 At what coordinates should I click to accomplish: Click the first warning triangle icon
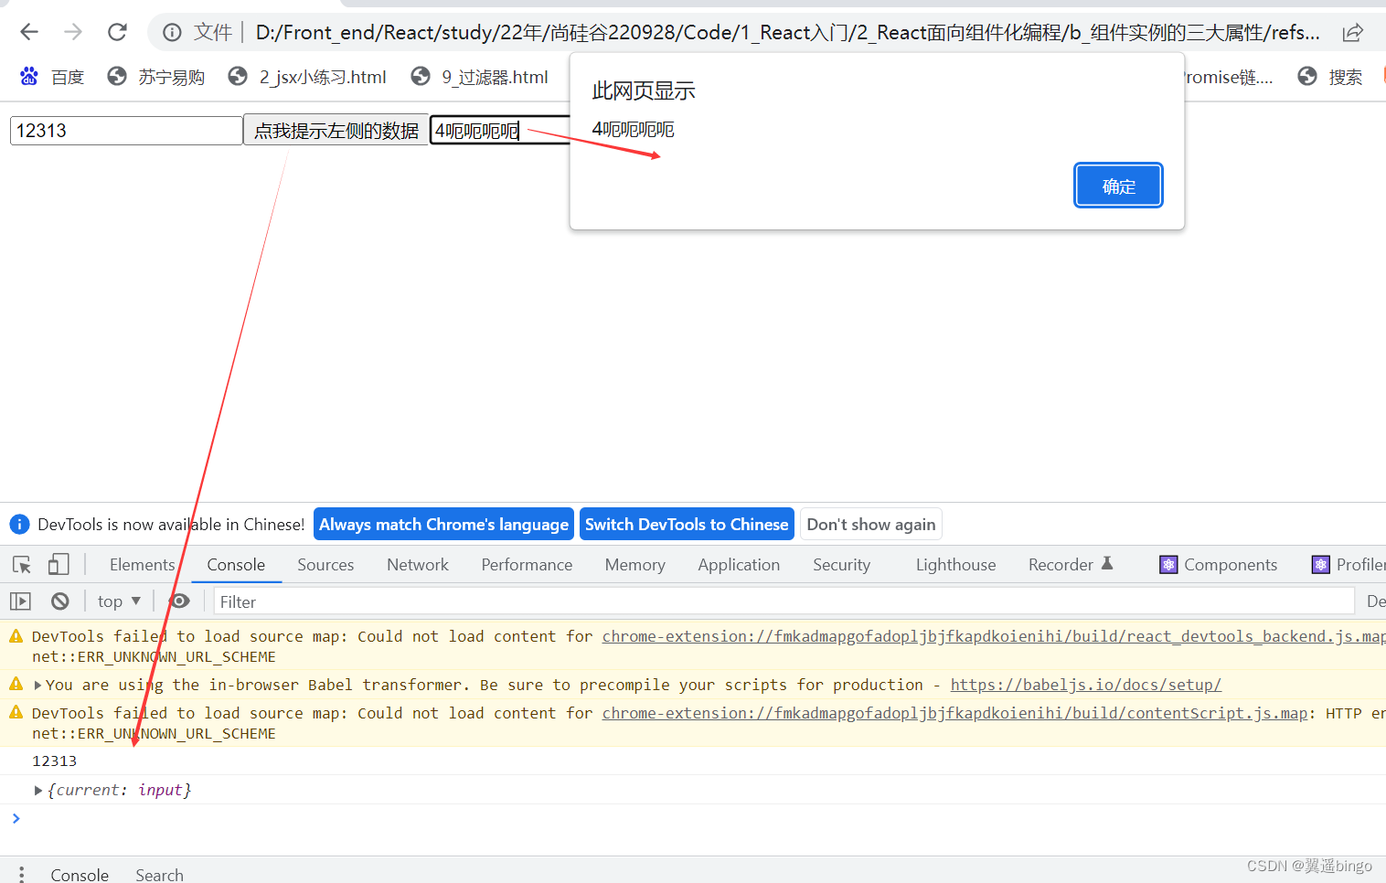click(16, 636)
